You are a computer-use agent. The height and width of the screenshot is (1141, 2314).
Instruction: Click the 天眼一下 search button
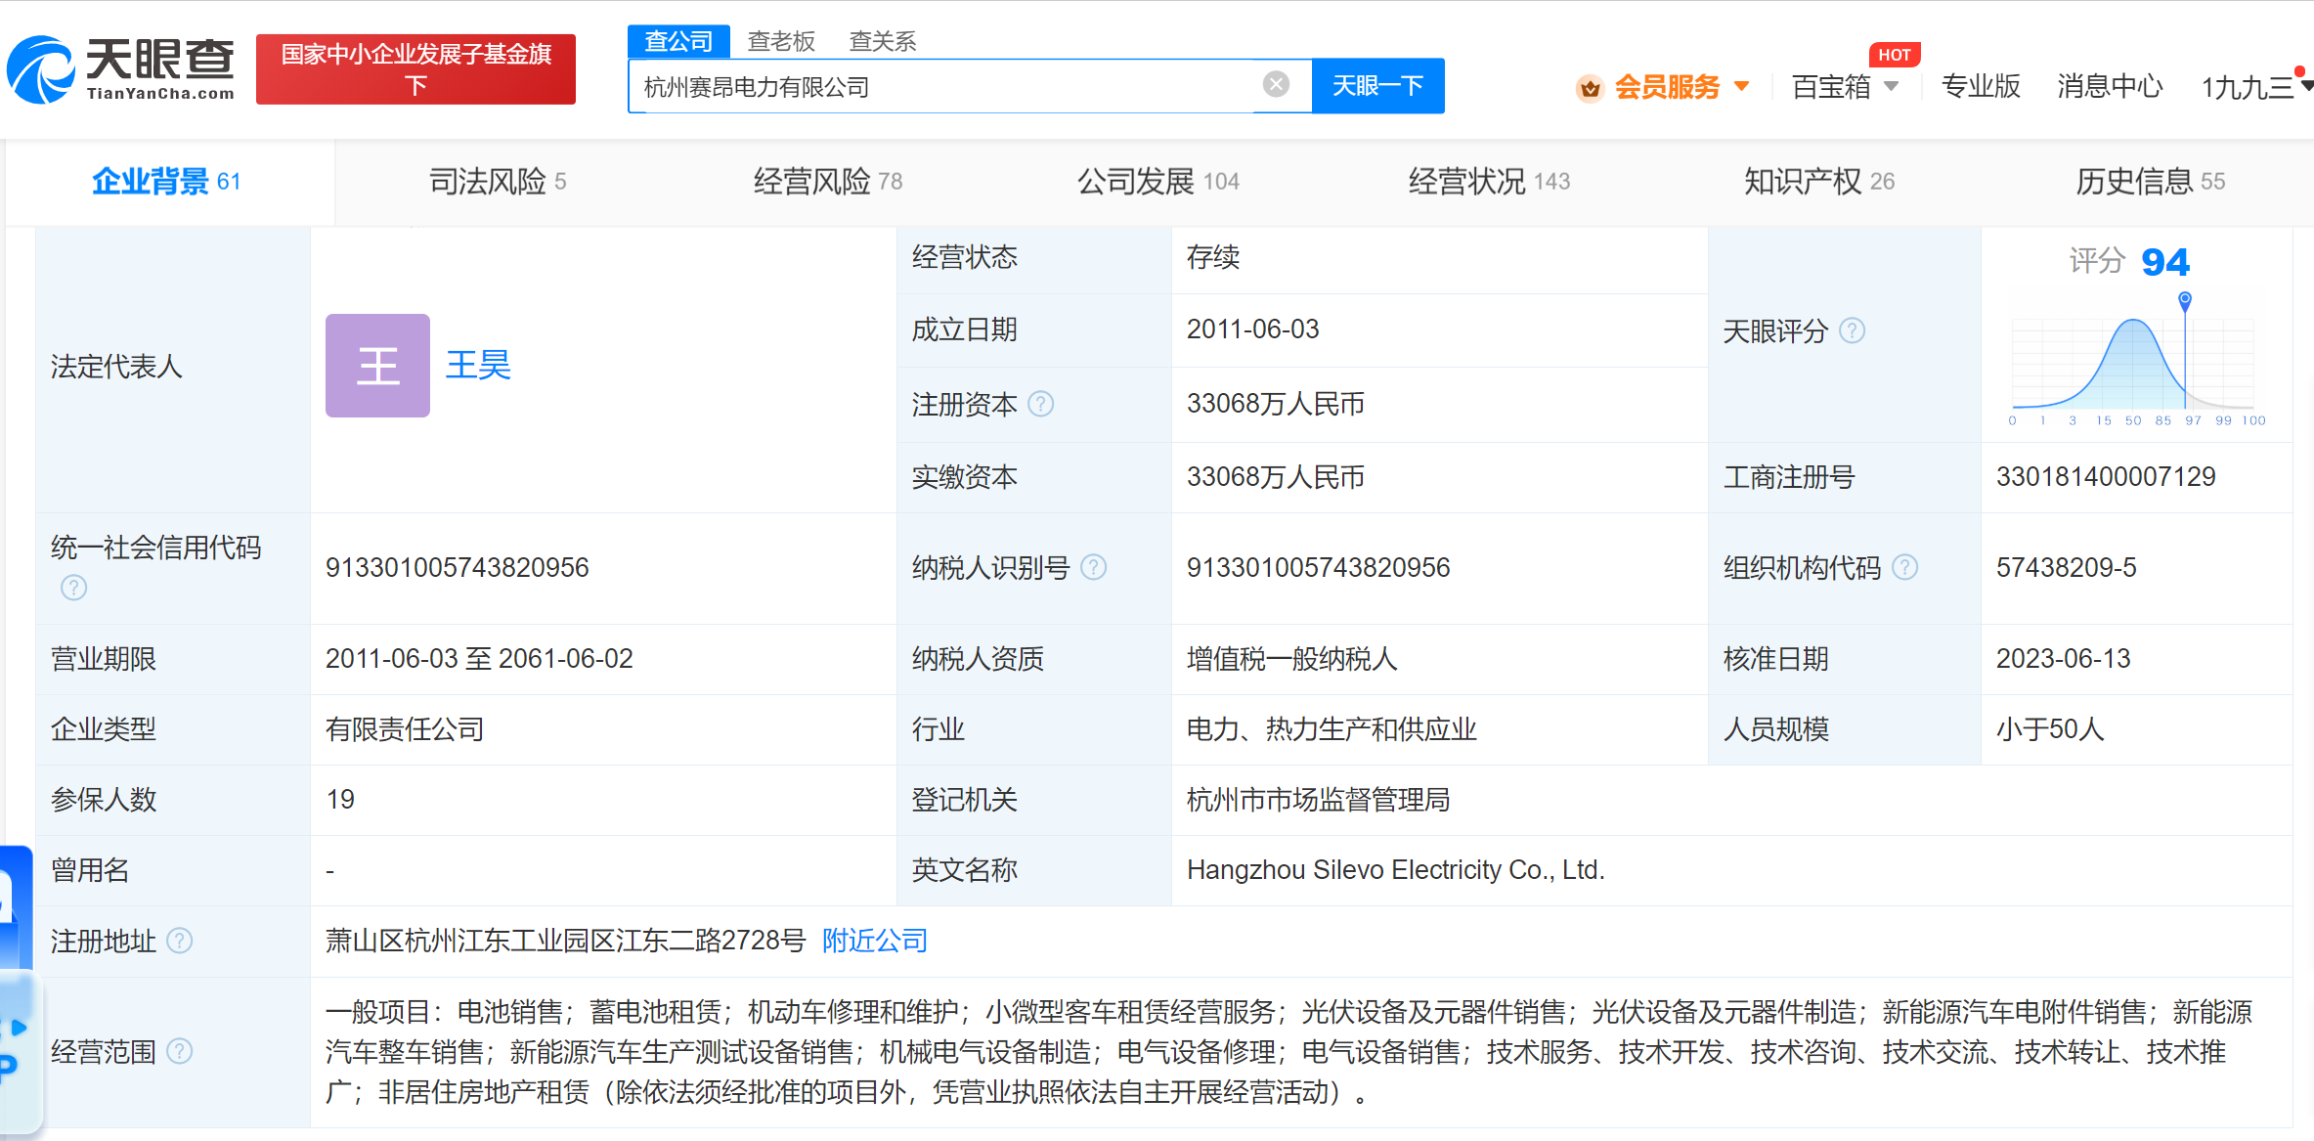pyautogui.click(x=1377, y=86)
